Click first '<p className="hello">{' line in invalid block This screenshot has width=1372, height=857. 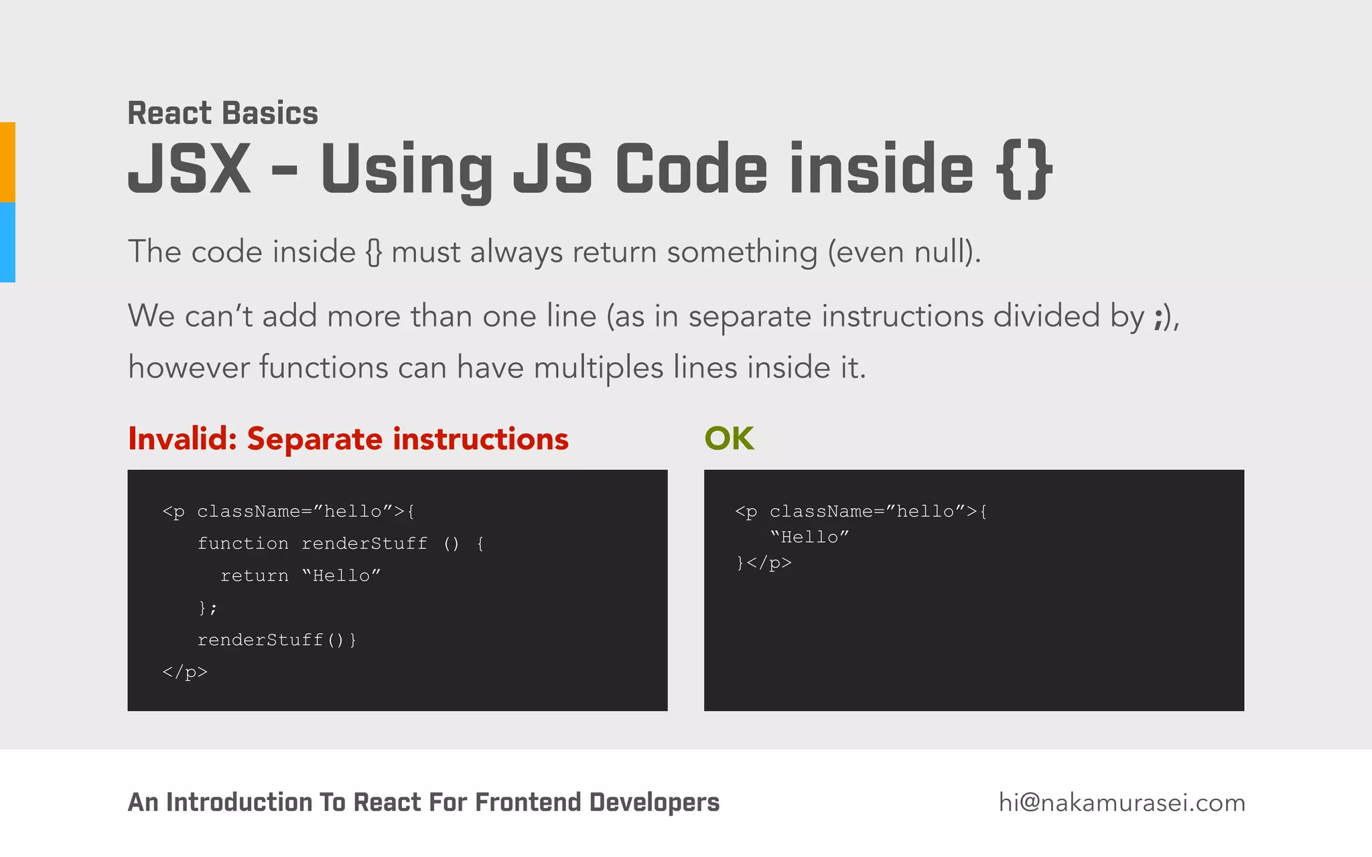(x=289, y=512)
